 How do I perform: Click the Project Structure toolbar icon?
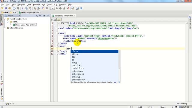[x=77, y=8]
